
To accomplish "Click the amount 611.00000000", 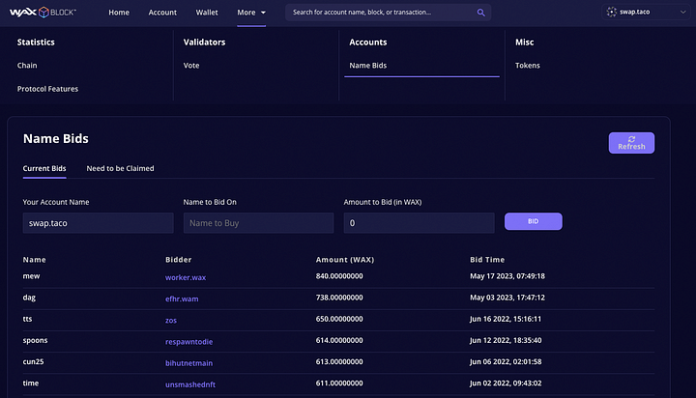I will click(339, 383).
